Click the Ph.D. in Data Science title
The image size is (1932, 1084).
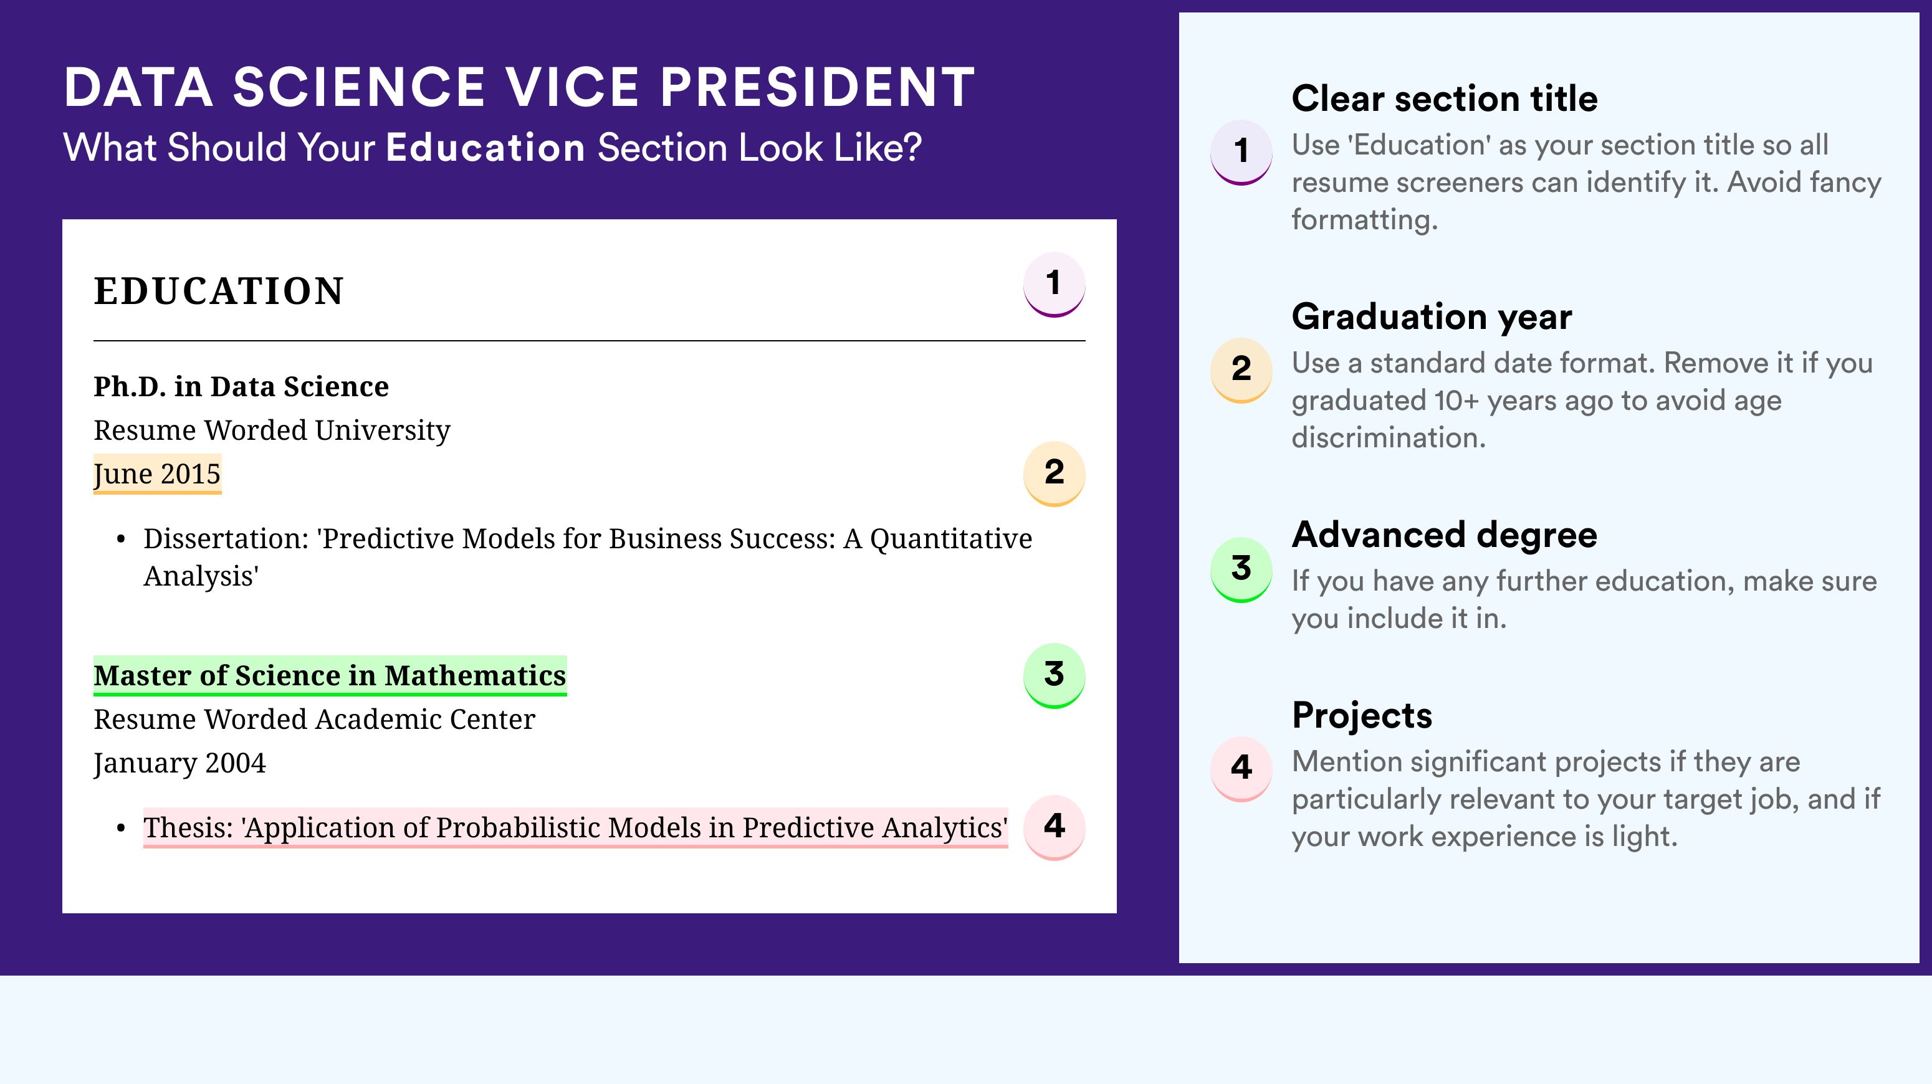241,387
